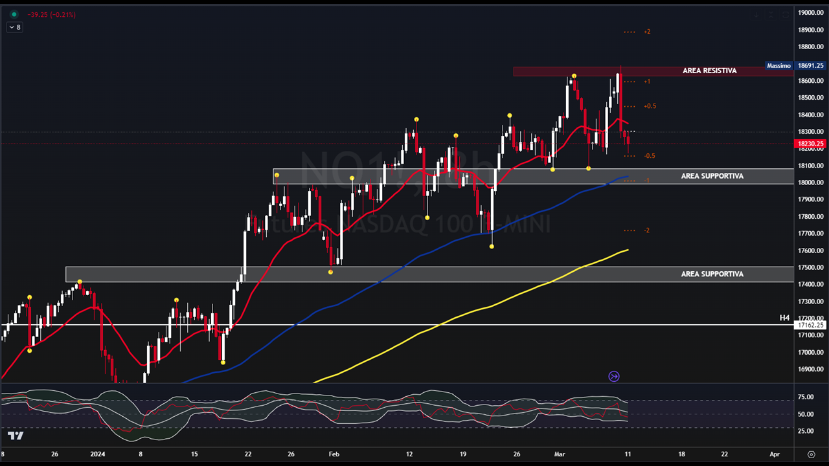Click the 50.00 oscillator scale value
Viewport: 829px width, 466px height.
[806, 414]
